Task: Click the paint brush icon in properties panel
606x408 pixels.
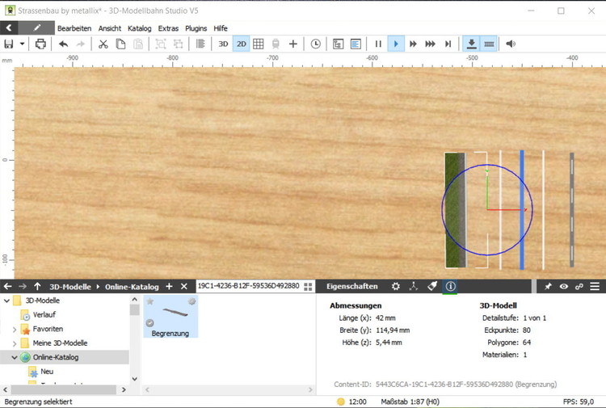Action: tap(432, 286)
